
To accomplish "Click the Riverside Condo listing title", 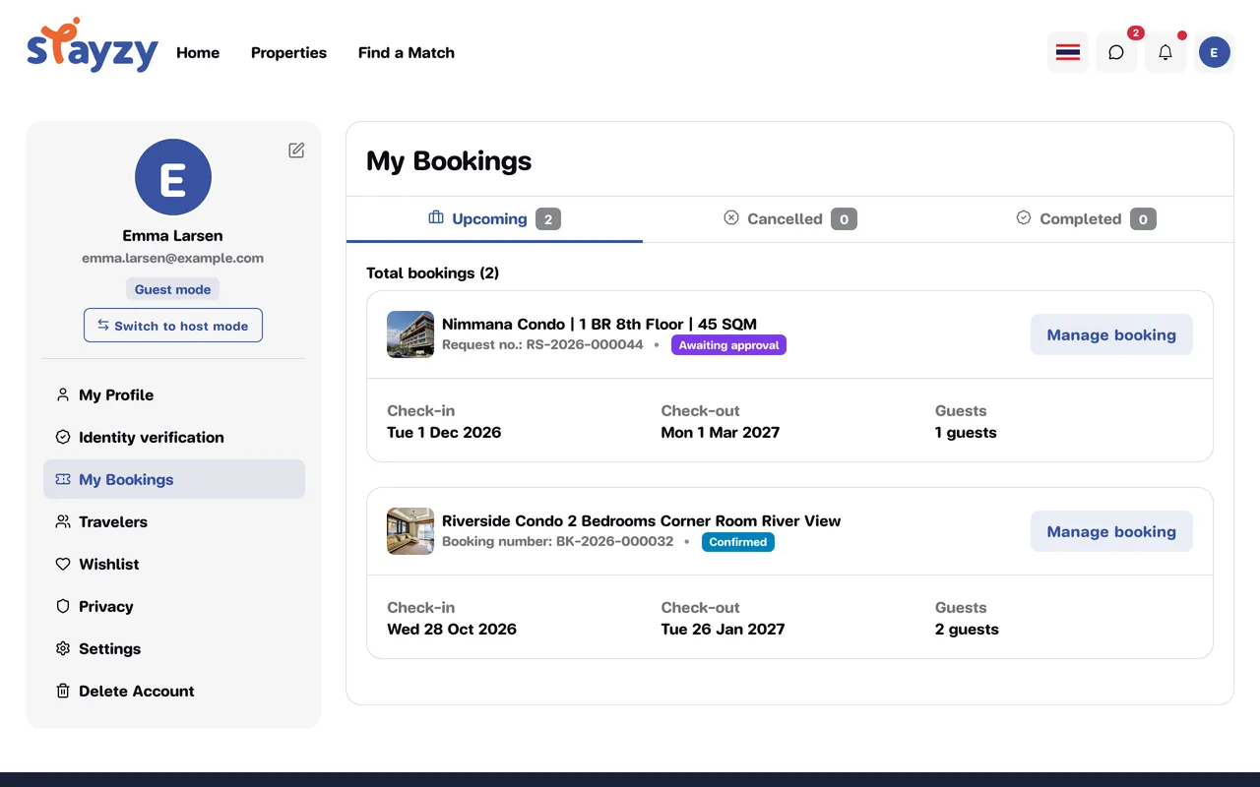I will pos(642,520).
